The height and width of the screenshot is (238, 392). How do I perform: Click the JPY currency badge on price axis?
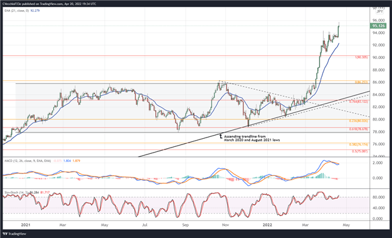(x=379, y=11)
